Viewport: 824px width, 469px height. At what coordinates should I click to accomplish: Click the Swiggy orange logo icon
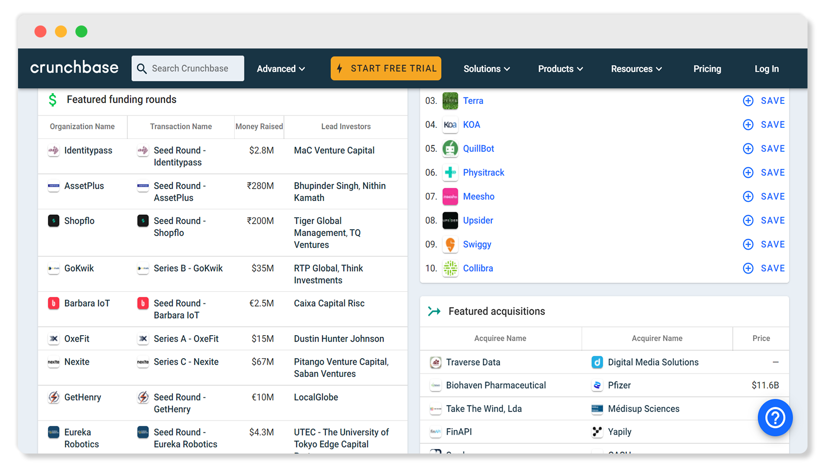450,245
